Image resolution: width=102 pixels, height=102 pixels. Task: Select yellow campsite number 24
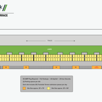coord(35,58)
